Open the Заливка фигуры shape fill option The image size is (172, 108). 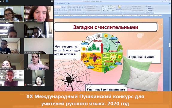click(137, 6)
